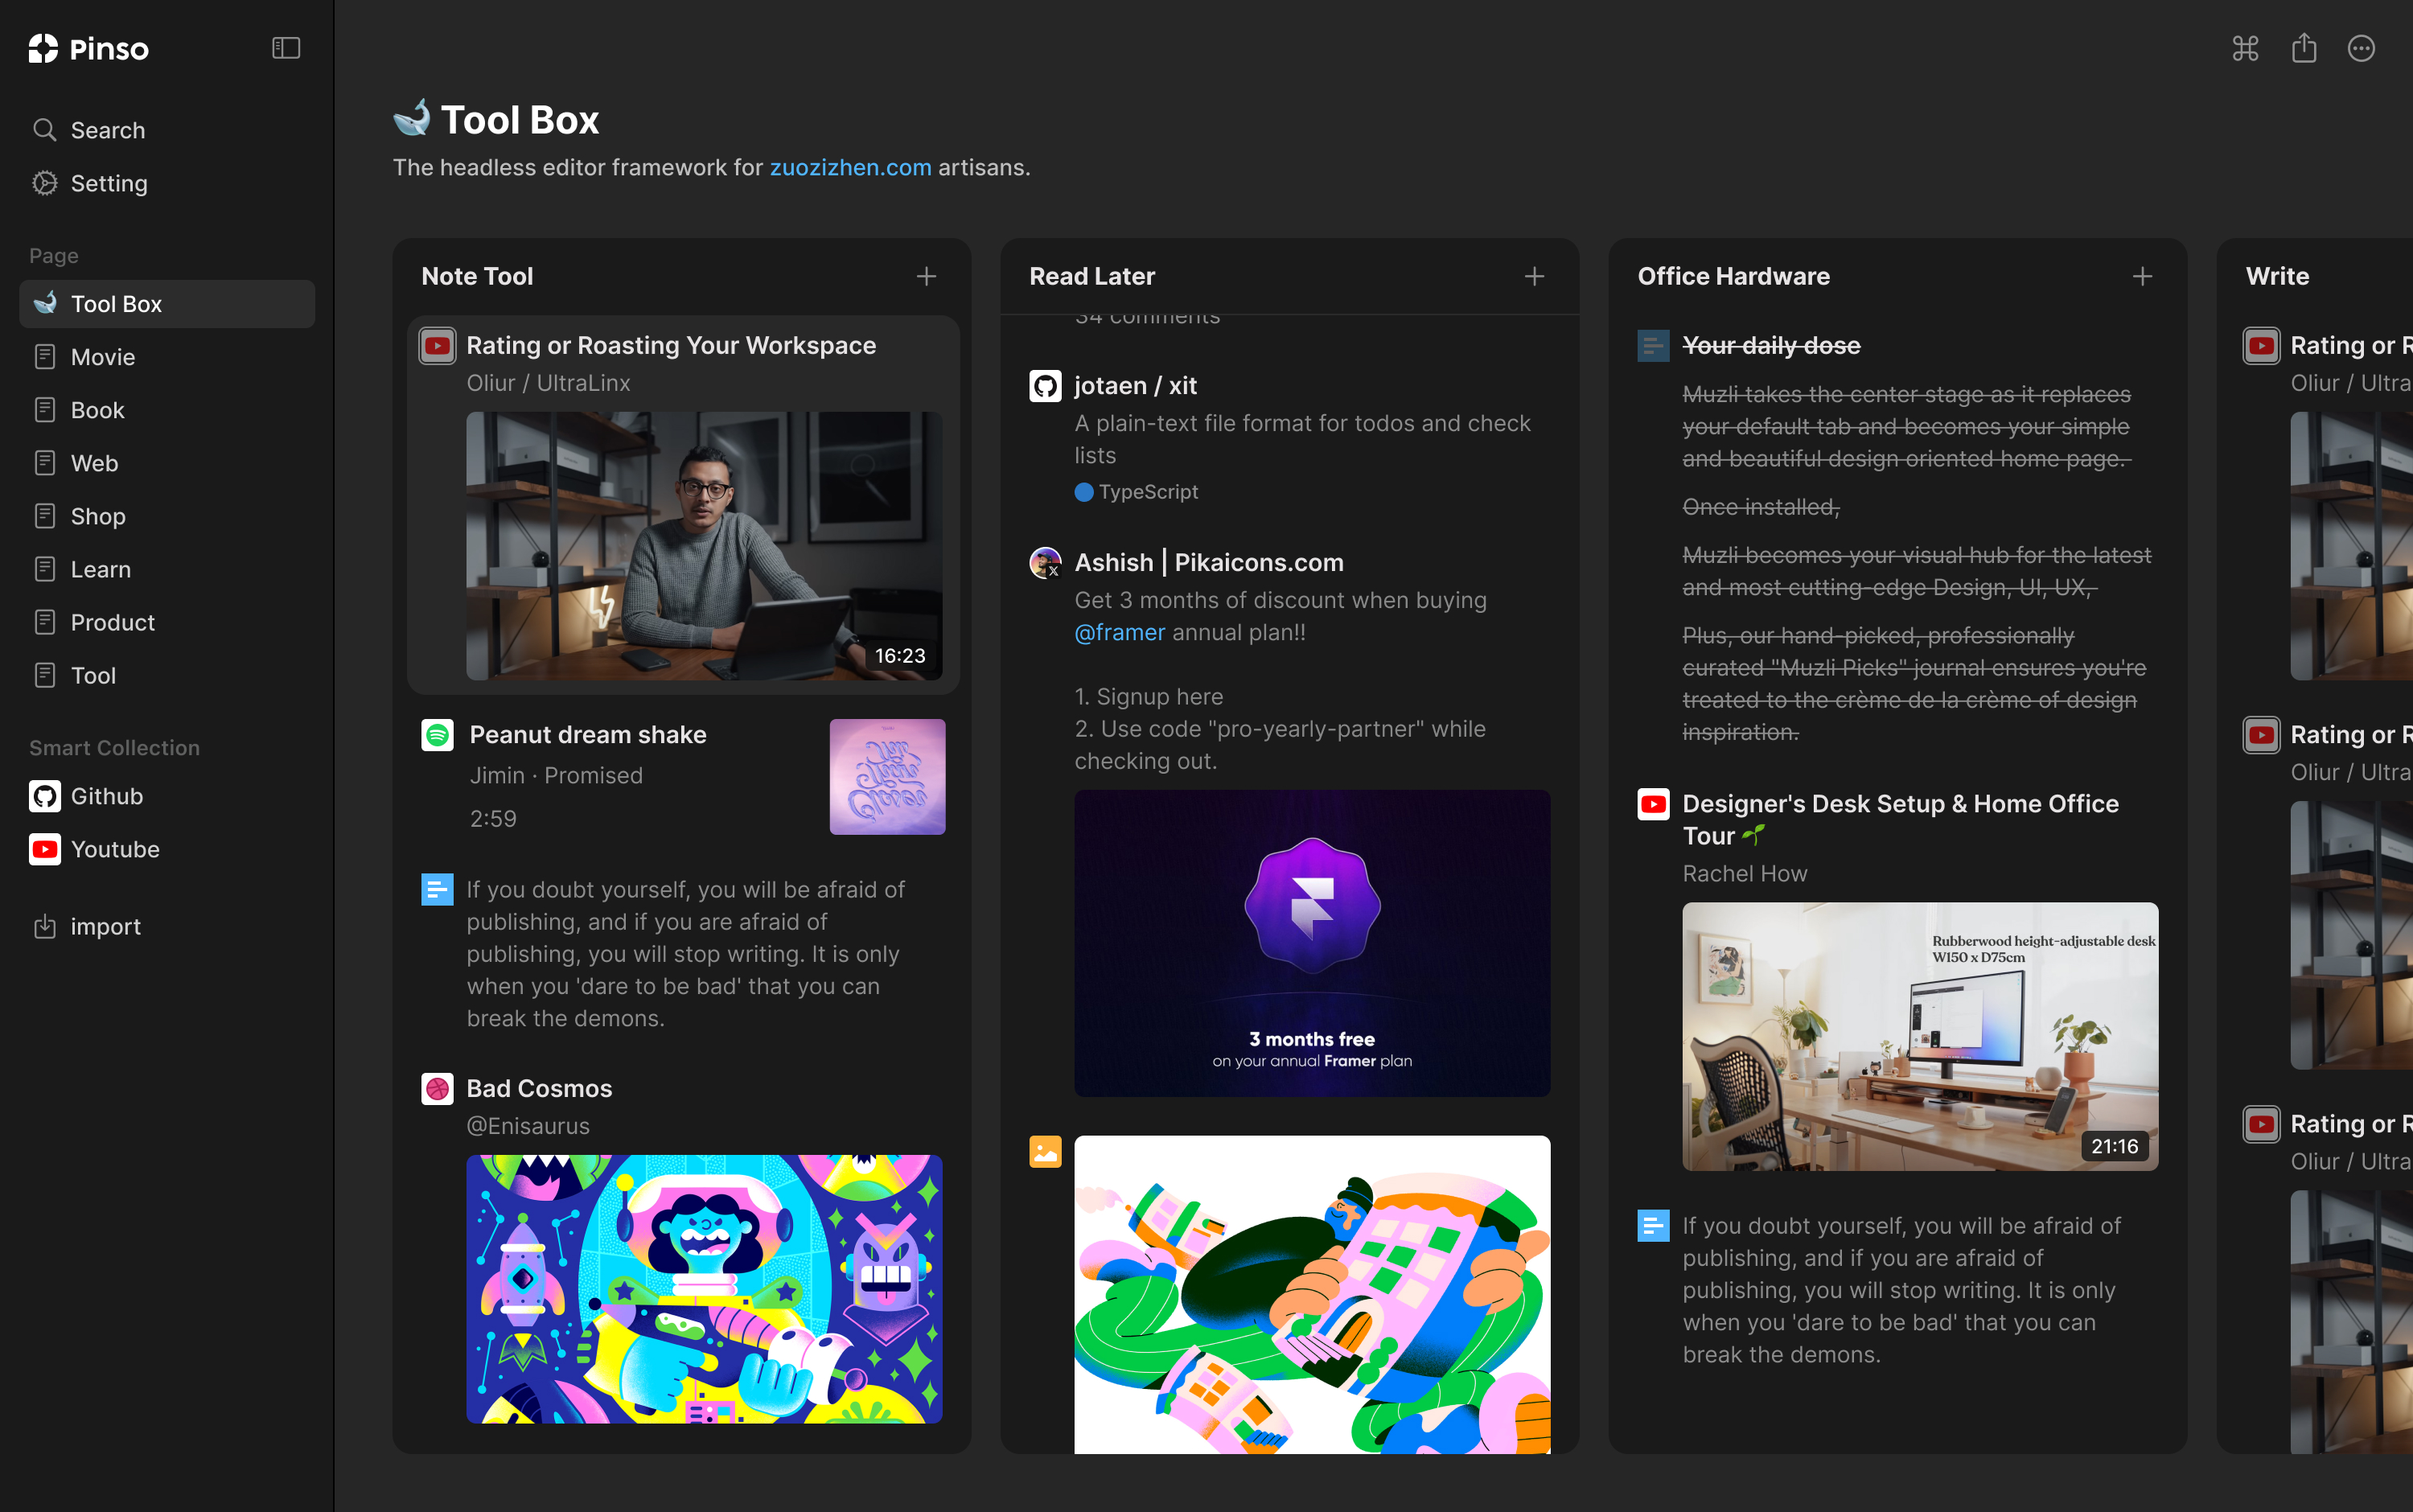Viewport: 2413px width, 1512px height.
Task: Click the Spotify icon on Peanut dream shake
Action: (x=437, y=735)
